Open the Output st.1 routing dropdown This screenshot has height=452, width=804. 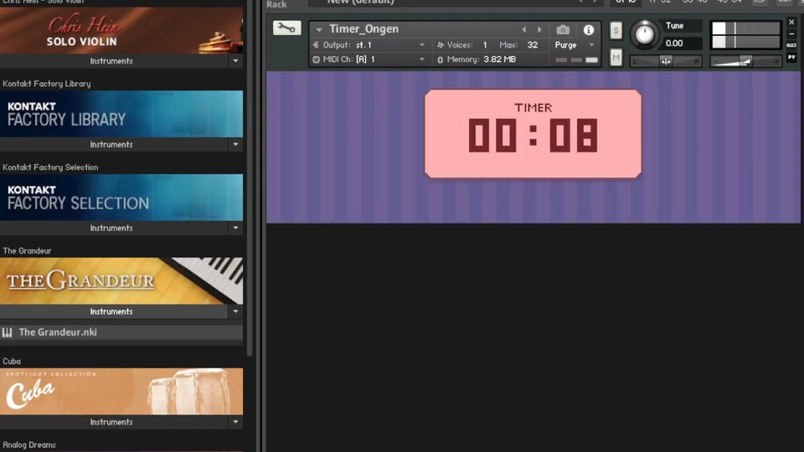click(x=422, y=45)
